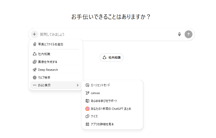Viewport: 216px width, 138px height.
Task: Click the plus attachment button
Action: (x=34, y=34)
